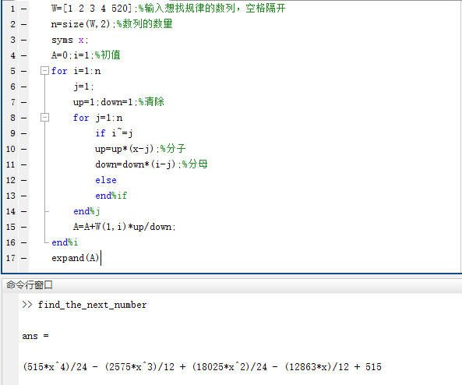
Task: Click line number 13 in gutter
Action: click(11, 196)
